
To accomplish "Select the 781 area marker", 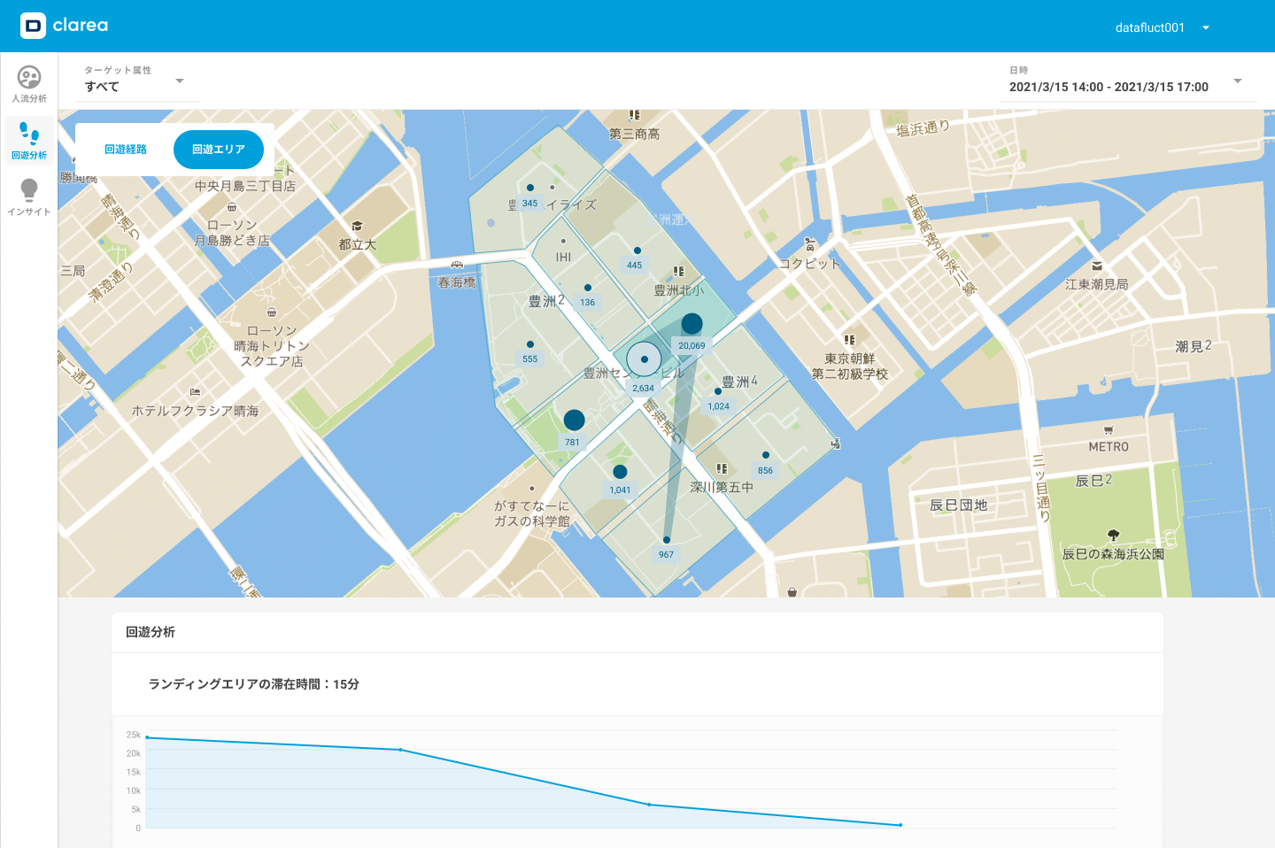I will click(x=574, y=420).
